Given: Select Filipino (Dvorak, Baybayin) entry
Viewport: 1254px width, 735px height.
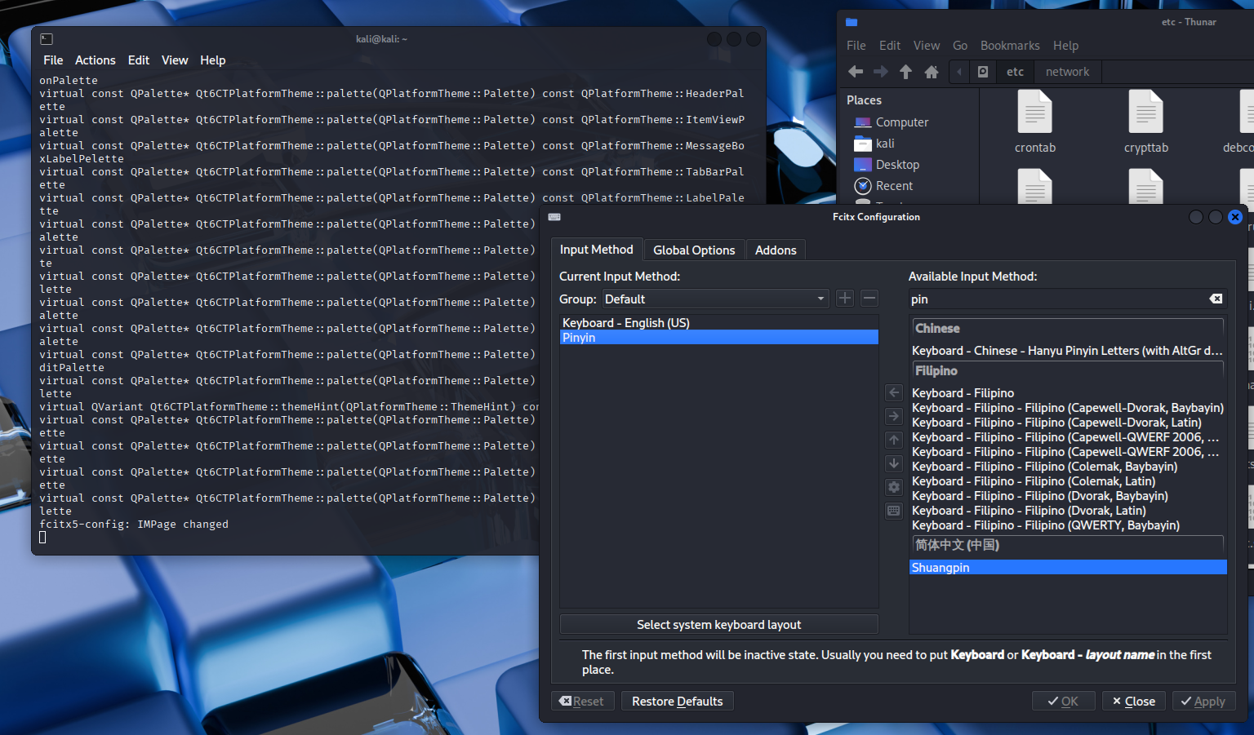Looking at the screenshot, I should (x=1068, y=496).
